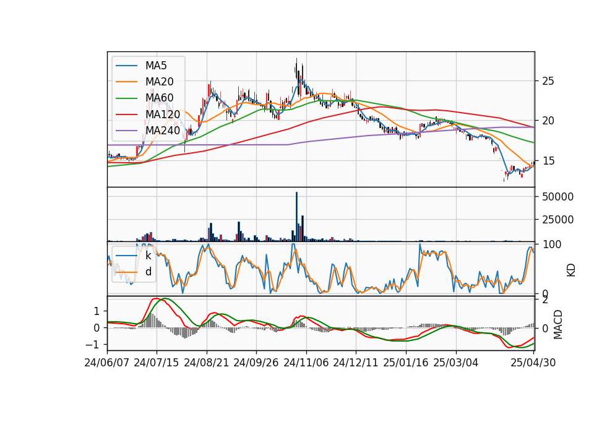Click the KD axis value 100
This screenshot has height=427, width=594.
[551, 244]
